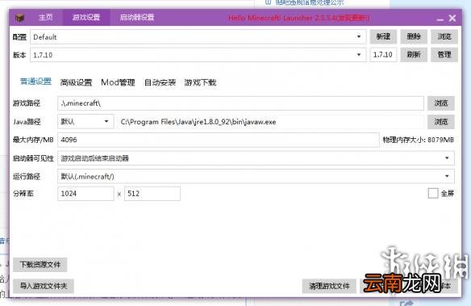Screen dimensions: 471x306
Task: Go to the 游戏下载 game download sub-tab
Action: (200, 82)
